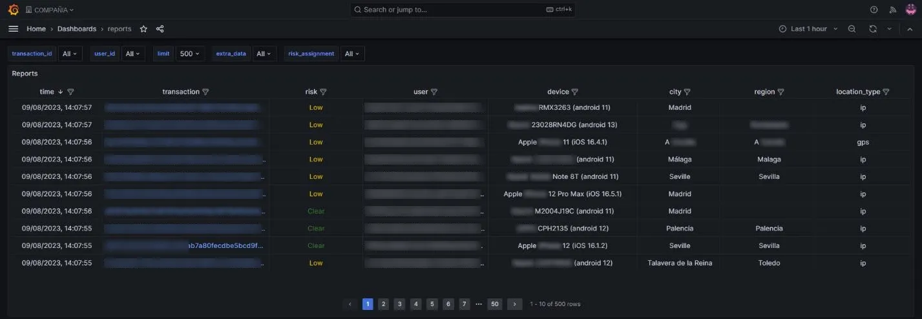
Task: Open the transaction link ending b7a80fecdbe5bcd9f
Action: click(185, 245)
